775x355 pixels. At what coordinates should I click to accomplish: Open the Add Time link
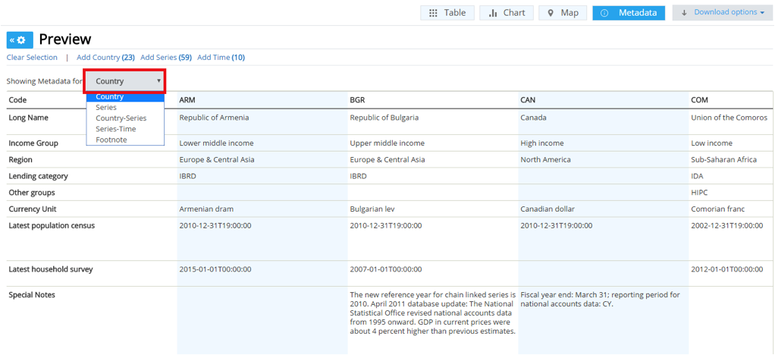221,58
